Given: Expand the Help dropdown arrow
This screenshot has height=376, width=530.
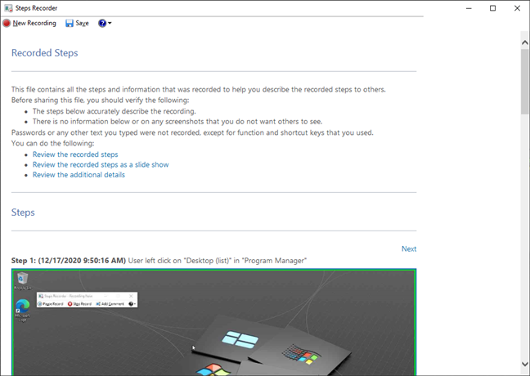Looking at the screenshot, I should pos(110,23).
